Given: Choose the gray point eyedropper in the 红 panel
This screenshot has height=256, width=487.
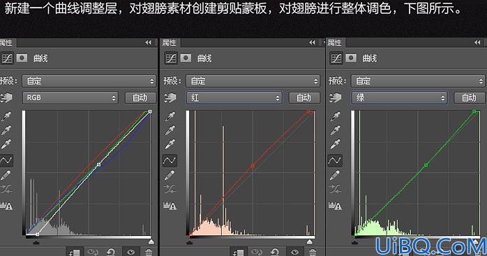Looking at the screenshot, I should pyautogui.click(x=170, y=130).
